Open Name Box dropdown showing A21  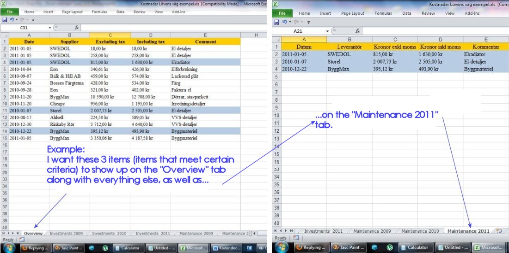pyautogui.click(x=327, y=31)
